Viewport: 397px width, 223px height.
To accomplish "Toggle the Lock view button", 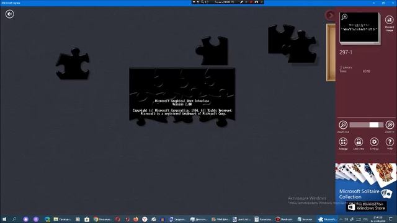I will (x=359, y=142).
